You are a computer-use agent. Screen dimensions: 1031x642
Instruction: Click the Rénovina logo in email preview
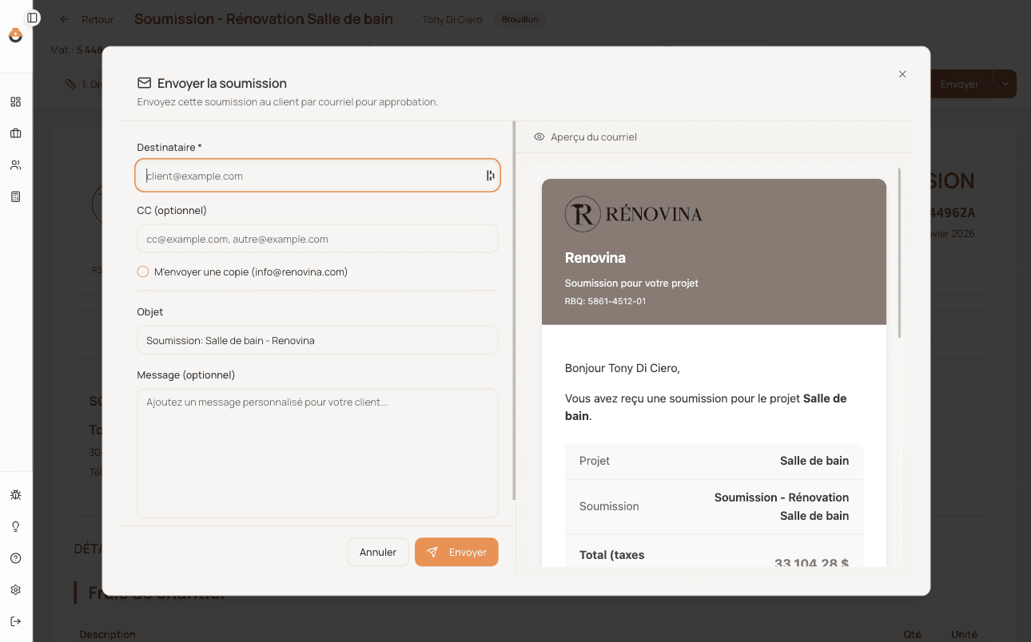tap(634, 214)
